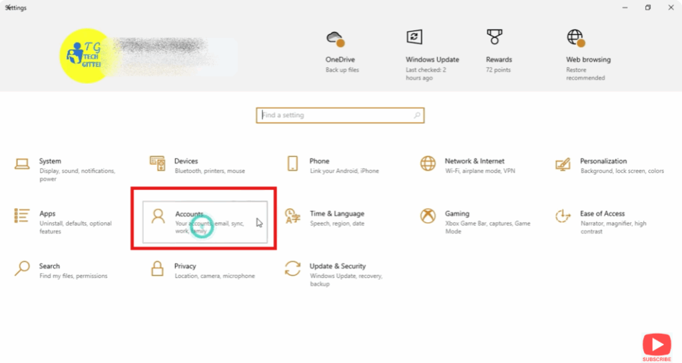Click Find my files, permissions description
682x363 pixels.
73,276
